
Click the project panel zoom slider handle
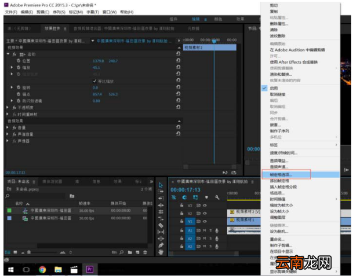tap(29, 252)
